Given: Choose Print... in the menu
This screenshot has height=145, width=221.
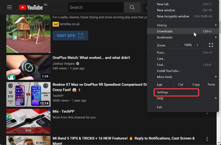Looking at the screenshot, I should [183, 53].
